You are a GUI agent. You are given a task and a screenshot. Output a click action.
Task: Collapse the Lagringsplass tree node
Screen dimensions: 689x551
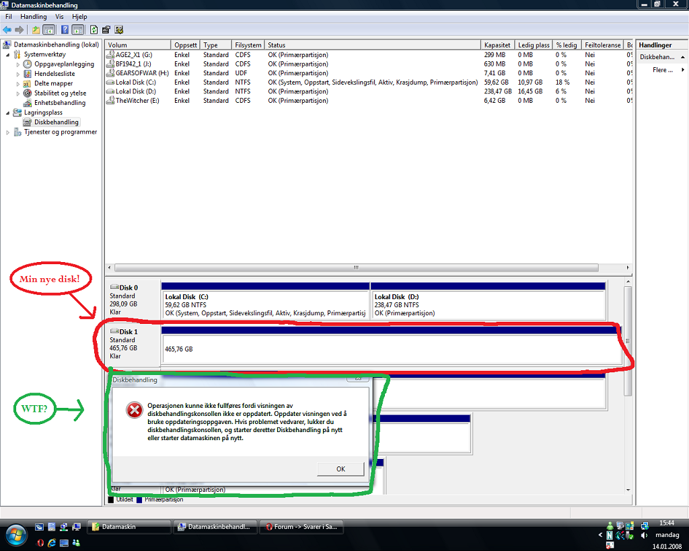tap(8, 113)
